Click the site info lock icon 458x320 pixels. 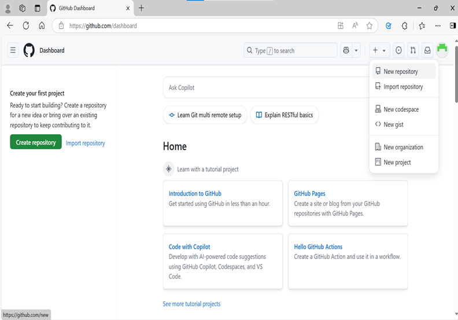coord(61,25)
